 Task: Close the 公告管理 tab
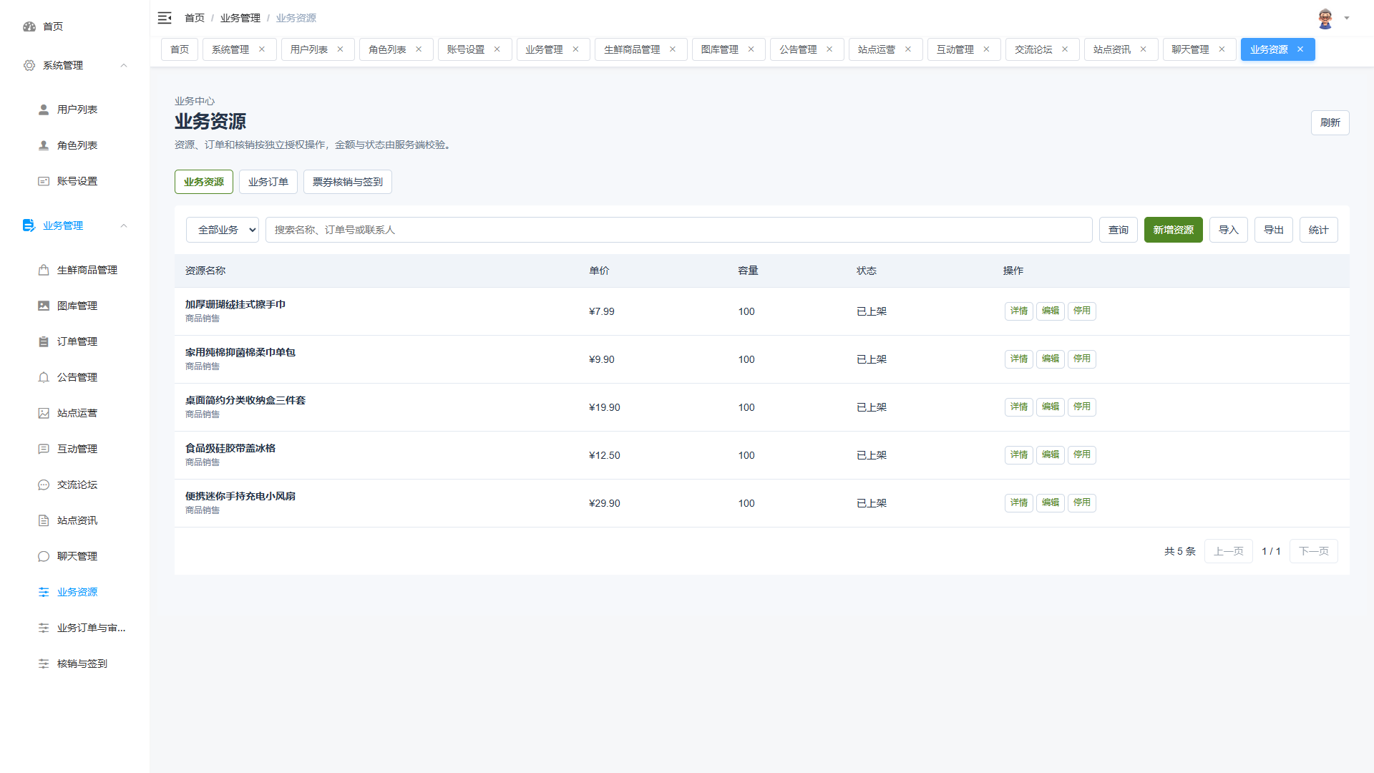point(829,49)
